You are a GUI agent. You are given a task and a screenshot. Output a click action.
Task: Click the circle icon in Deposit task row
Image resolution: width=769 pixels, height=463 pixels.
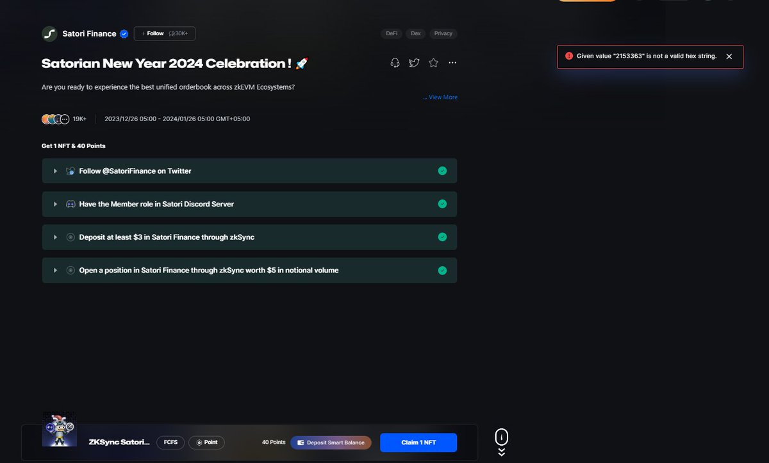click(70, 237)
